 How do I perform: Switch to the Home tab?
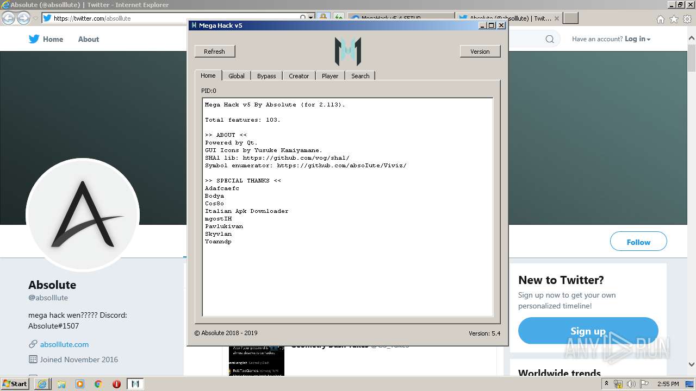click(x=208, y=75)
